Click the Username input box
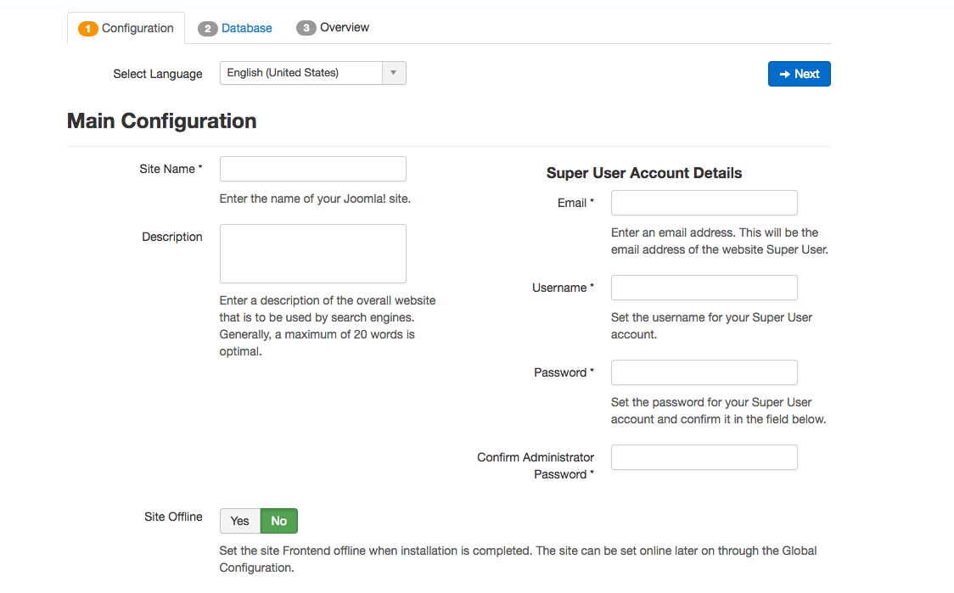 click(704, 288)
